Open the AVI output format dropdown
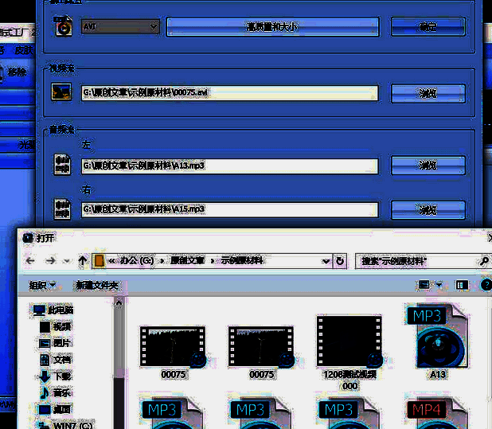Screen dimensions: 492x429 click(x=121, y=26)
